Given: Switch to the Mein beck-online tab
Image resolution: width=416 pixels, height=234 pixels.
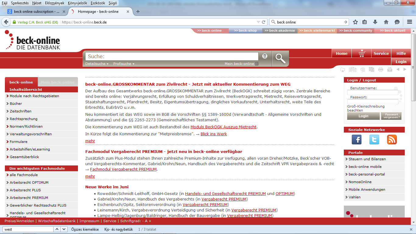Looking at the screenshot, I should click(58, 82).
